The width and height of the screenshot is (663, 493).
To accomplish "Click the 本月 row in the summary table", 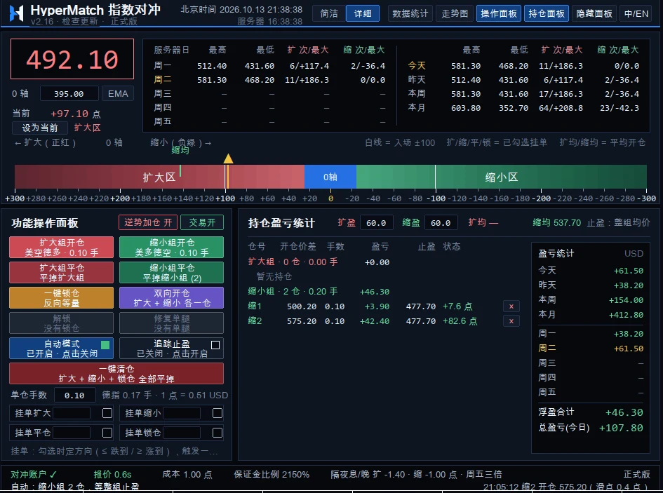I will pos(523,108).
